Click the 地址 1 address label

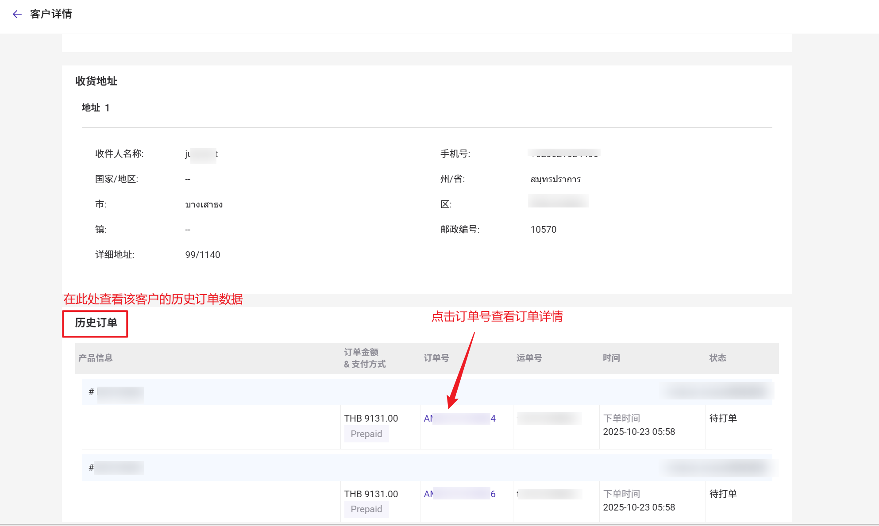(96, 108)
